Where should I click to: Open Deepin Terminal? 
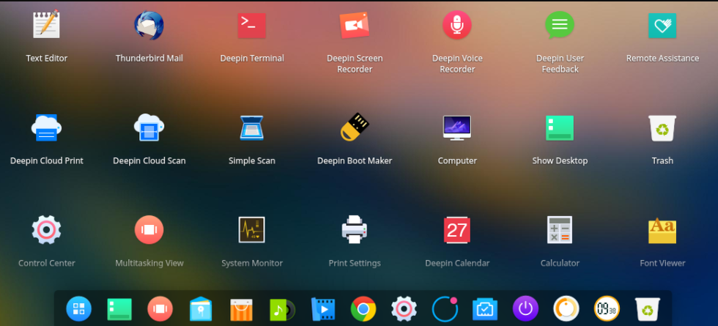(252, 25)
